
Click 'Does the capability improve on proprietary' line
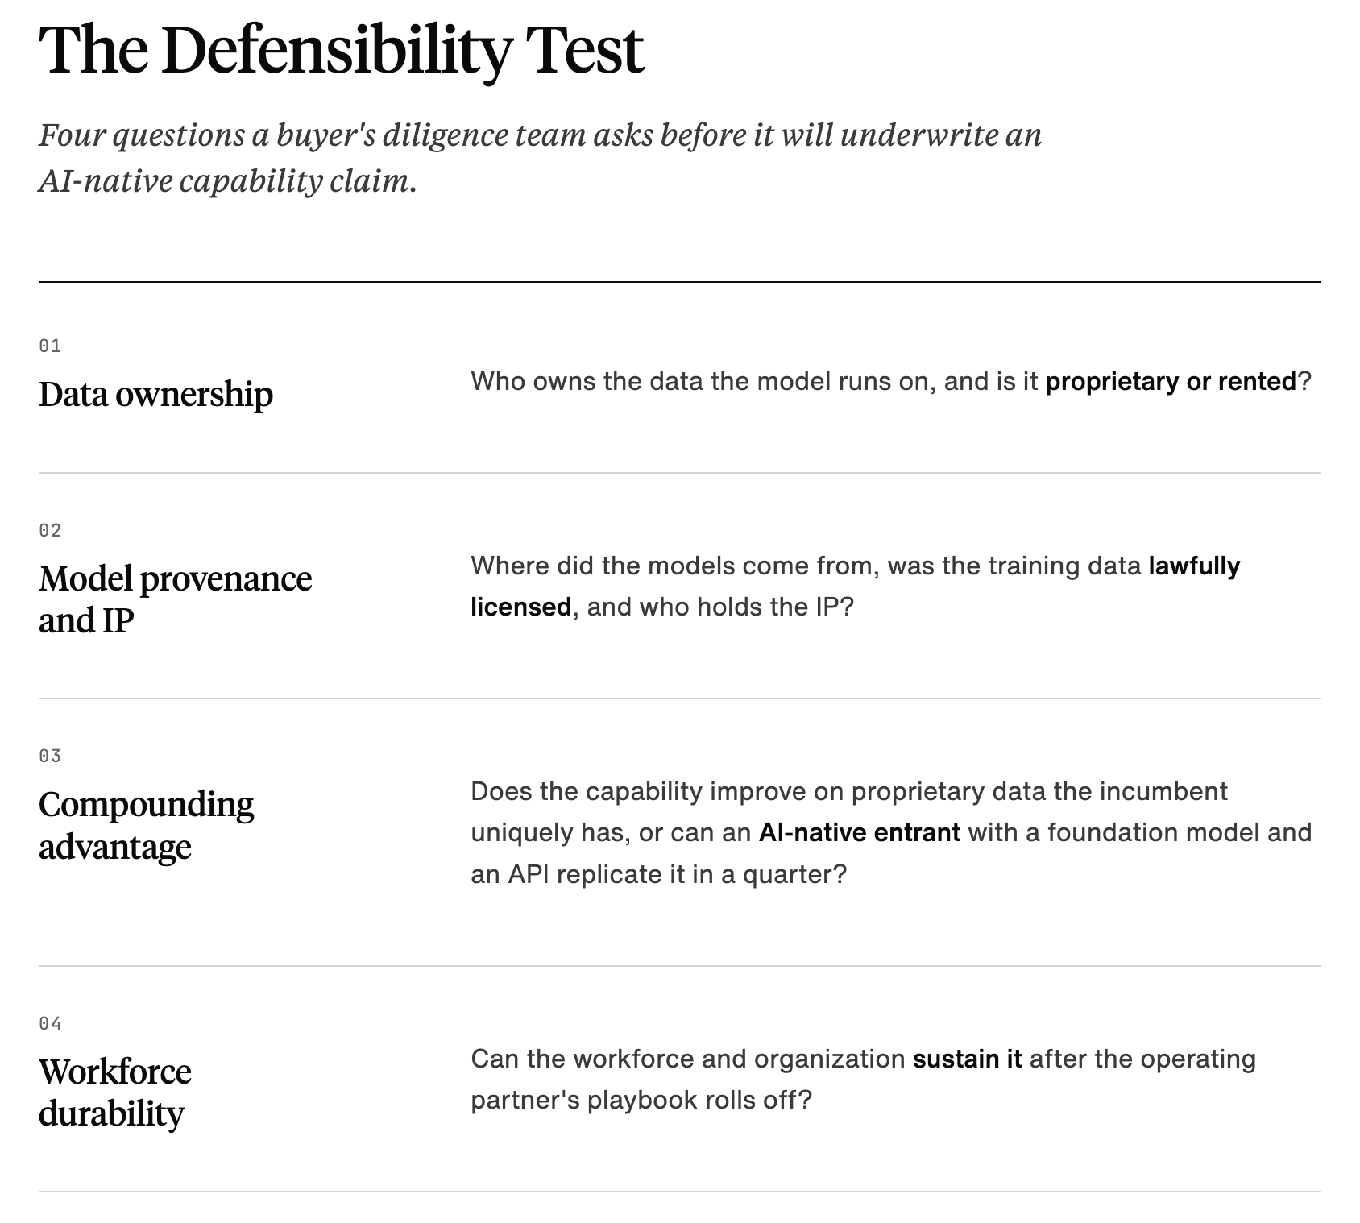click(x=849, y=791)
